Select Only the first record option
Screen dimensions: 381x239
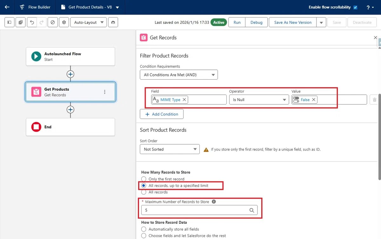144,179
